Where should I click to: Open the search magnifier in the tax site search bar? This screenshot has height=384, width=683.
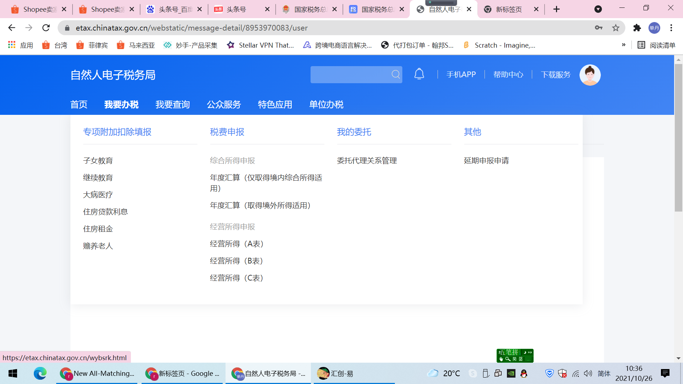click(395, 75)
